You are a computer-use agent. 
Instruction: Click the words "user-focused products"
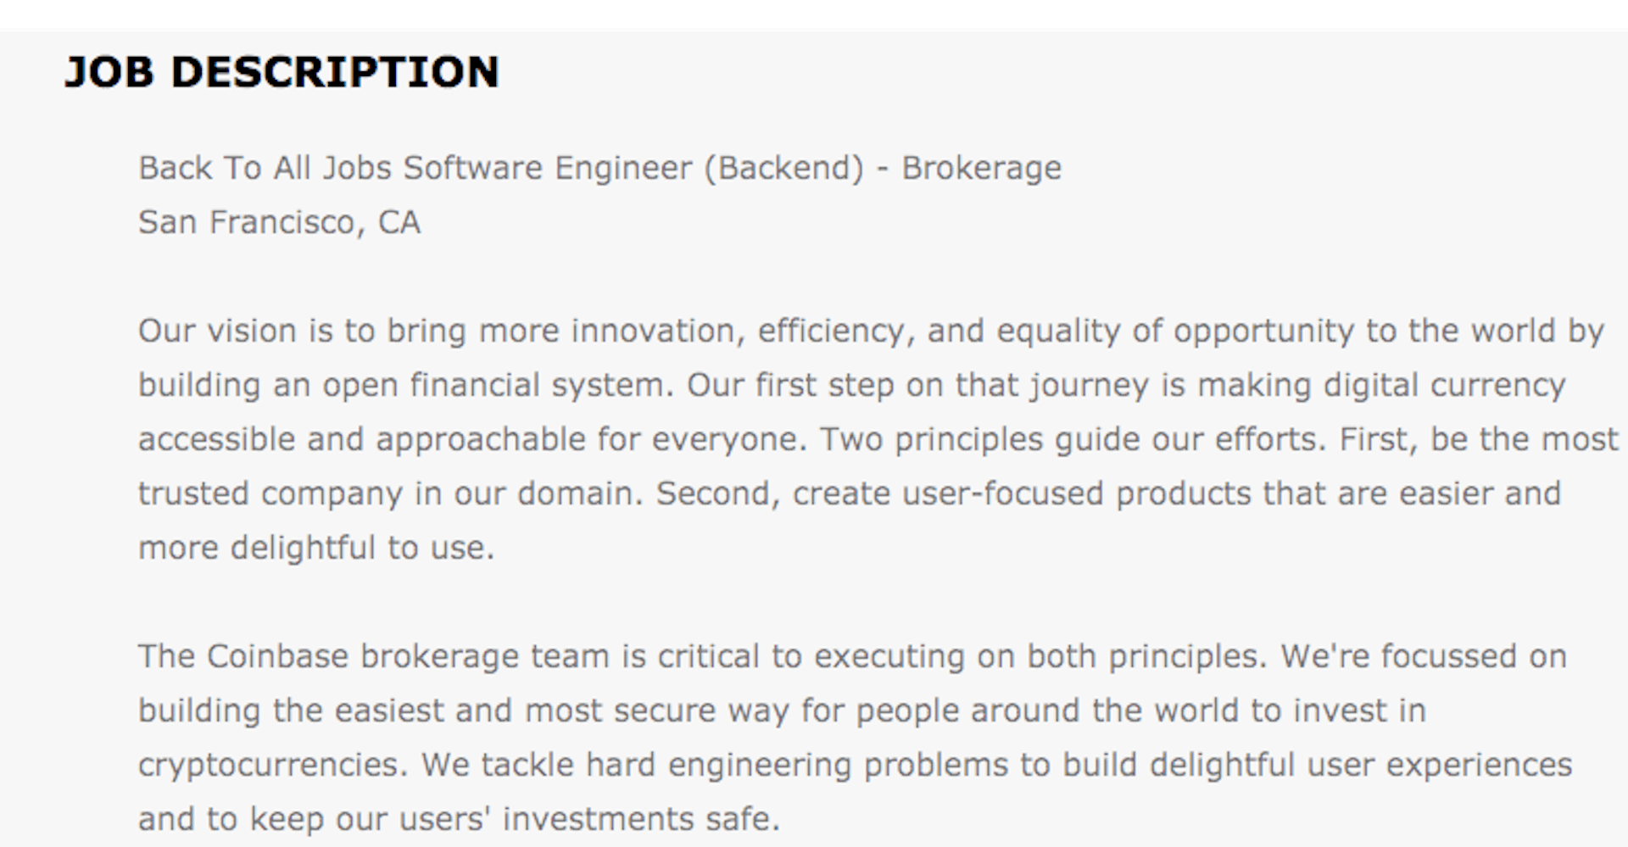point(1076,493)
